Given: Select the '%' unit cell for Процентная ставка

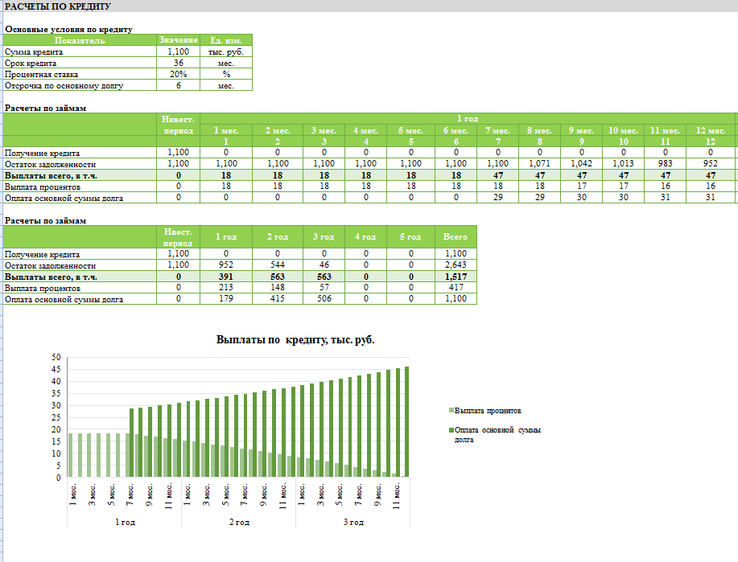Looking at the screenshot, I should pos(226,74).
